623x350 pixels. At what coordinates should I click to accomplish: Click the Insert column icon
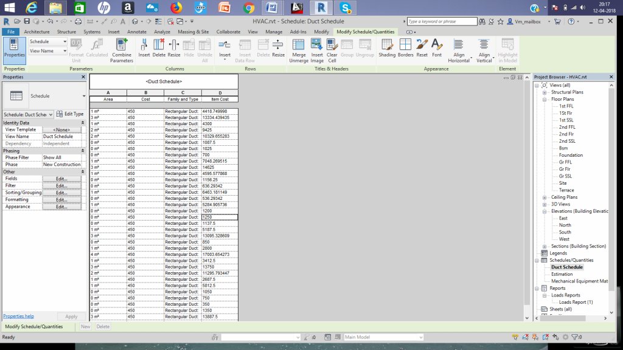click(144, 47)
